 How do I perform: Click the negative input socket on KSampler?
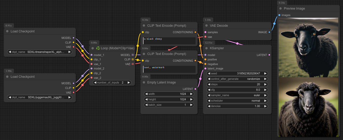(x=205, y=64)
